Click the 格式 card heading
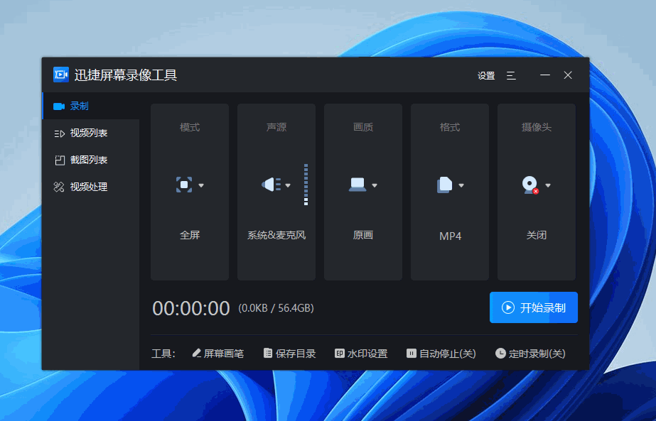This screenshot has height=421, width=656. point(450,127)
